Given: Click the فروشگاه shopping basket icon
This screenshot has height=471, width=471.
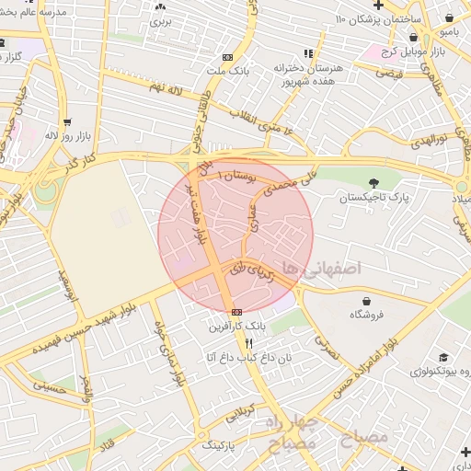Looking at the screenshot, I should (366, 302).
